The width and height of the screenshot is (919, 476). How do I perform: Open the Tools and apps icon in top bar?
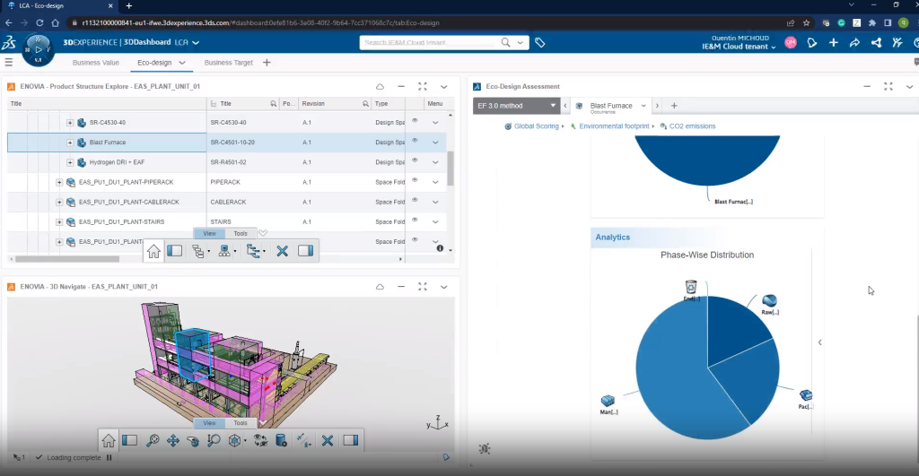click(897, 43)
